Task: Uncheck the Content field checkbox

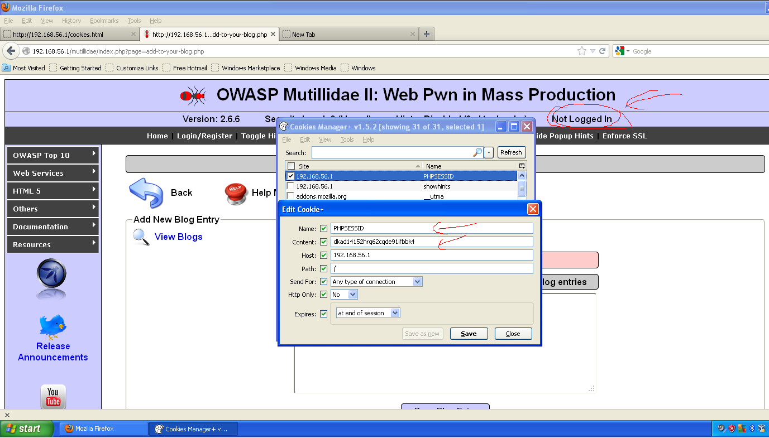Action: click(324, 242)
